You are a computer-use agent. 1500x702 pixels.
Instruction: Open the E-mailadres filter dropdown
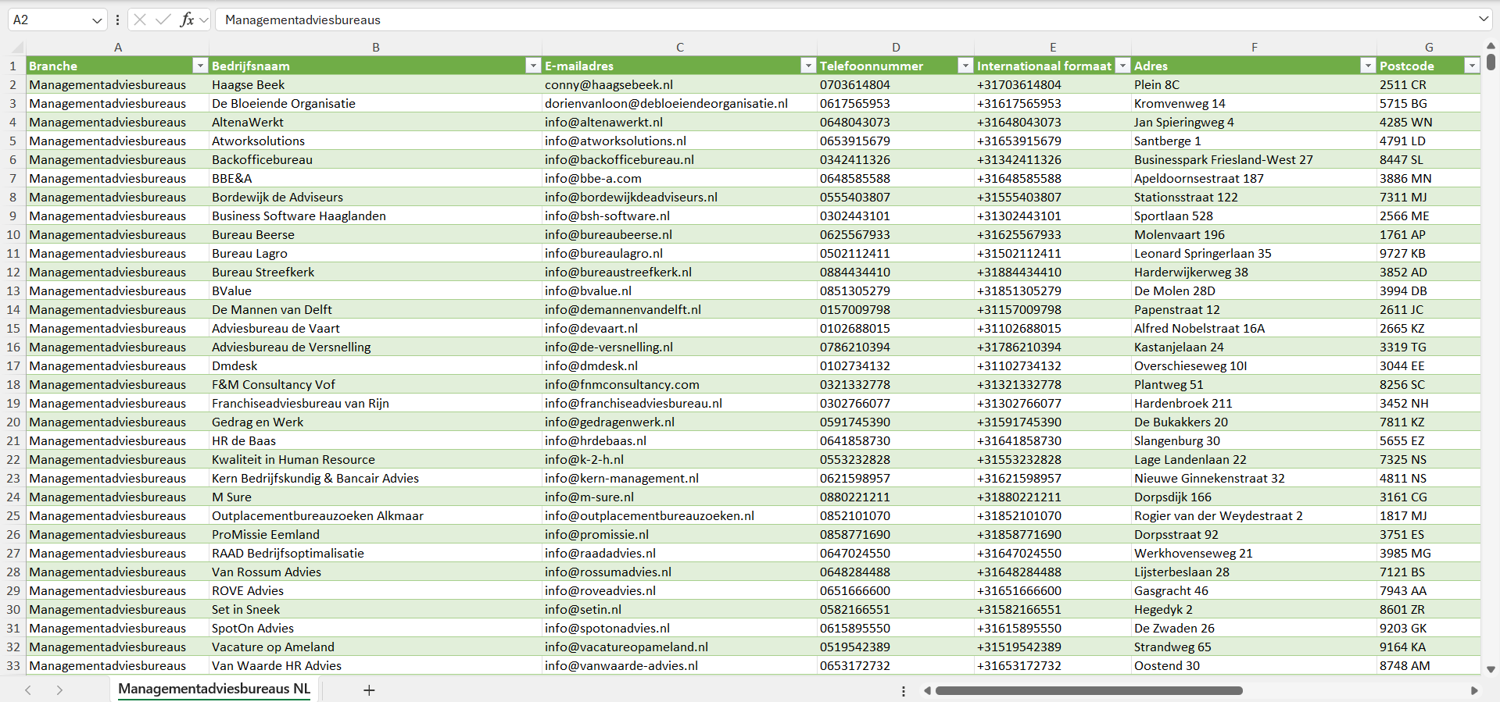808,66
